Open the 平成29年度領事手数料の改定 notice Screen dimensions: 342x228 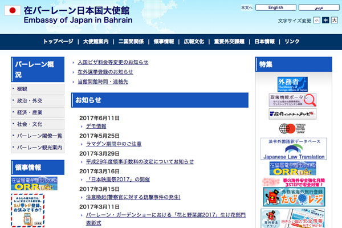pos(140,162)
